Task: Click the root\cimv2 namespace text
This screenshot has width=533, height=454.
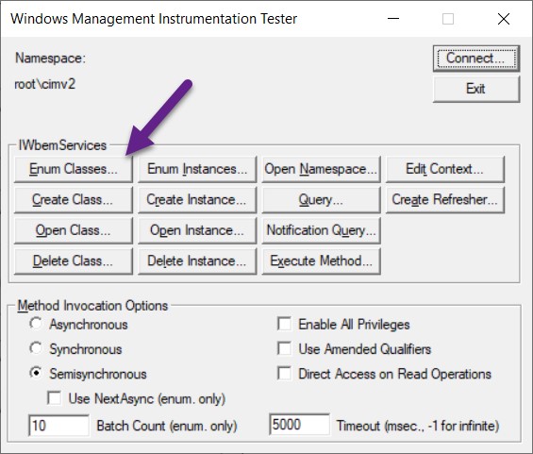Action: click(x=45, y=84)
